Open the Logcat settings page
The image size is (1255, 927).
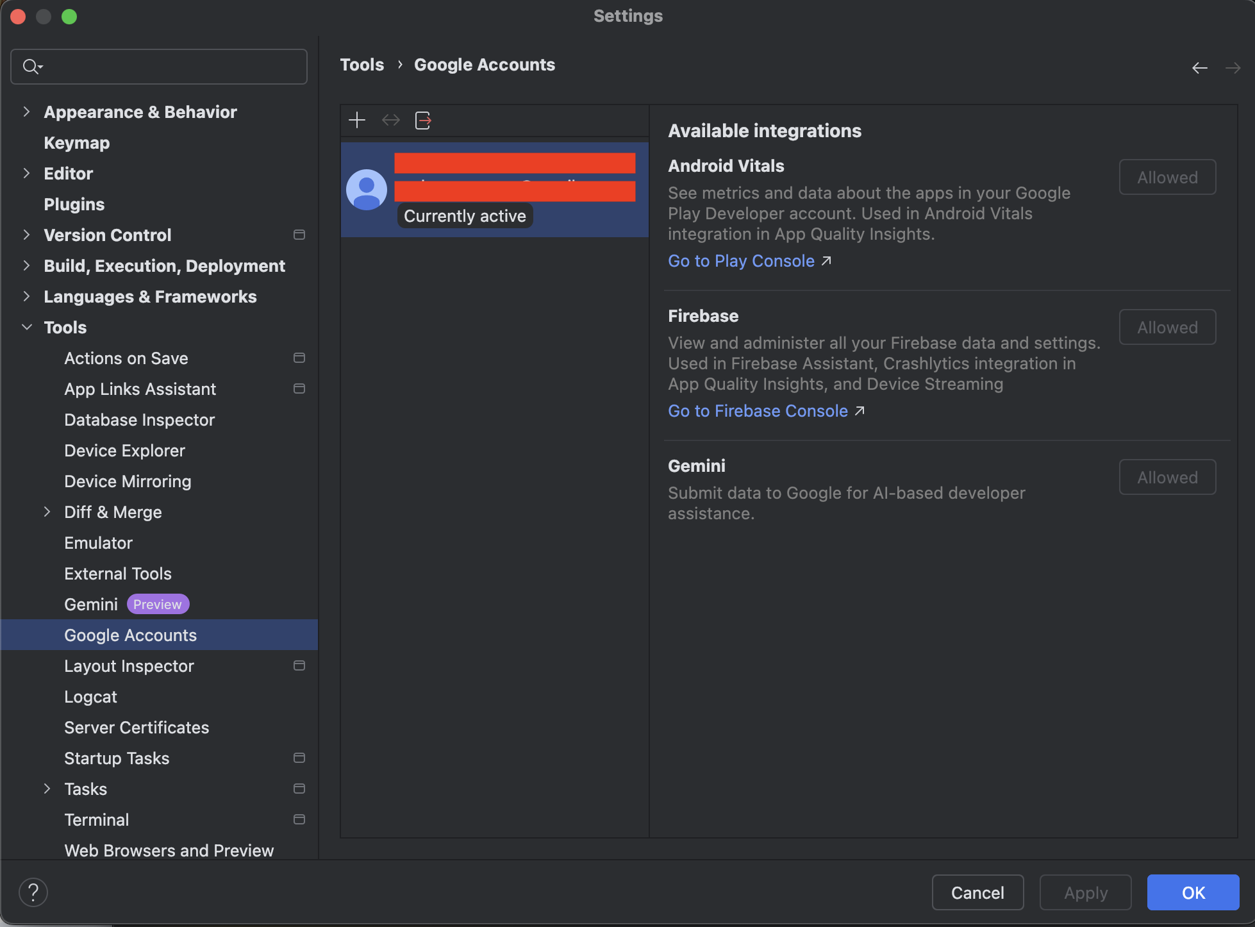pyautogui.click(x=90, y=697)
